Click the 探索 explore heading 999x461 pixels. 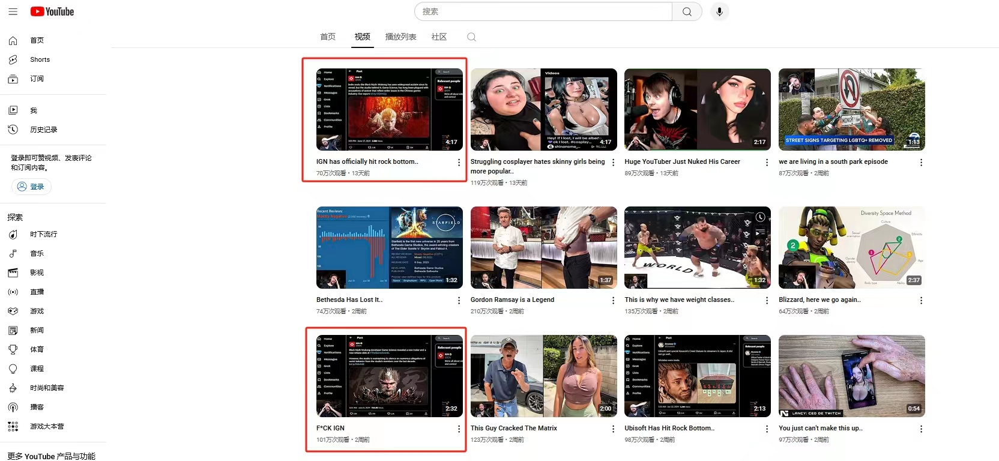(15, 217)
